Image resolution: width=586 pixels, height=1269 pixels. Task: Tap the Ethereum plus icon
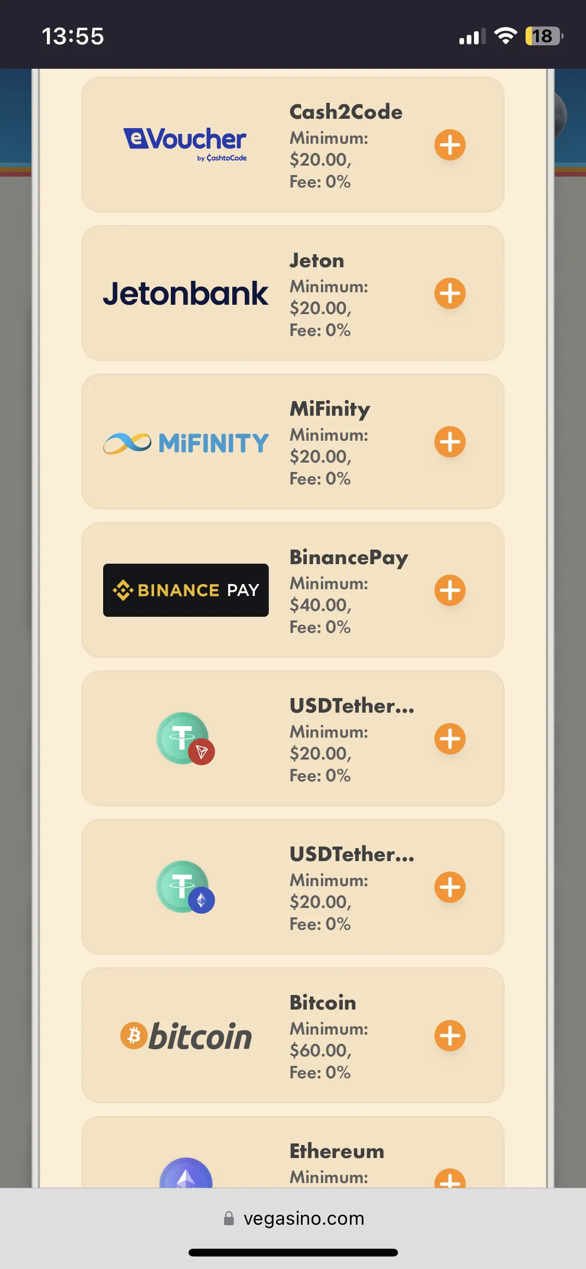click(x=450, y=1179)
